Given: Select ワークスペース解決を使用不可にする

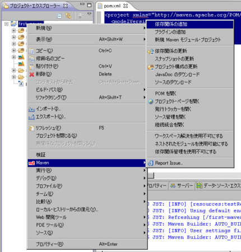Looking at the screenshot, I should click(x=190, y=136).
